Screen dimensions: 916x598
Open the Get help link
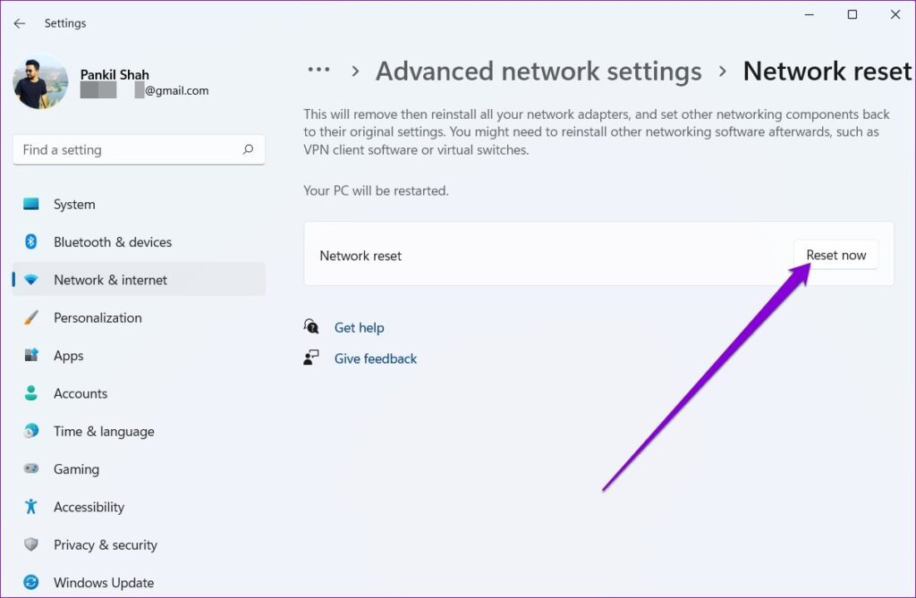click(x=359, y=327)
